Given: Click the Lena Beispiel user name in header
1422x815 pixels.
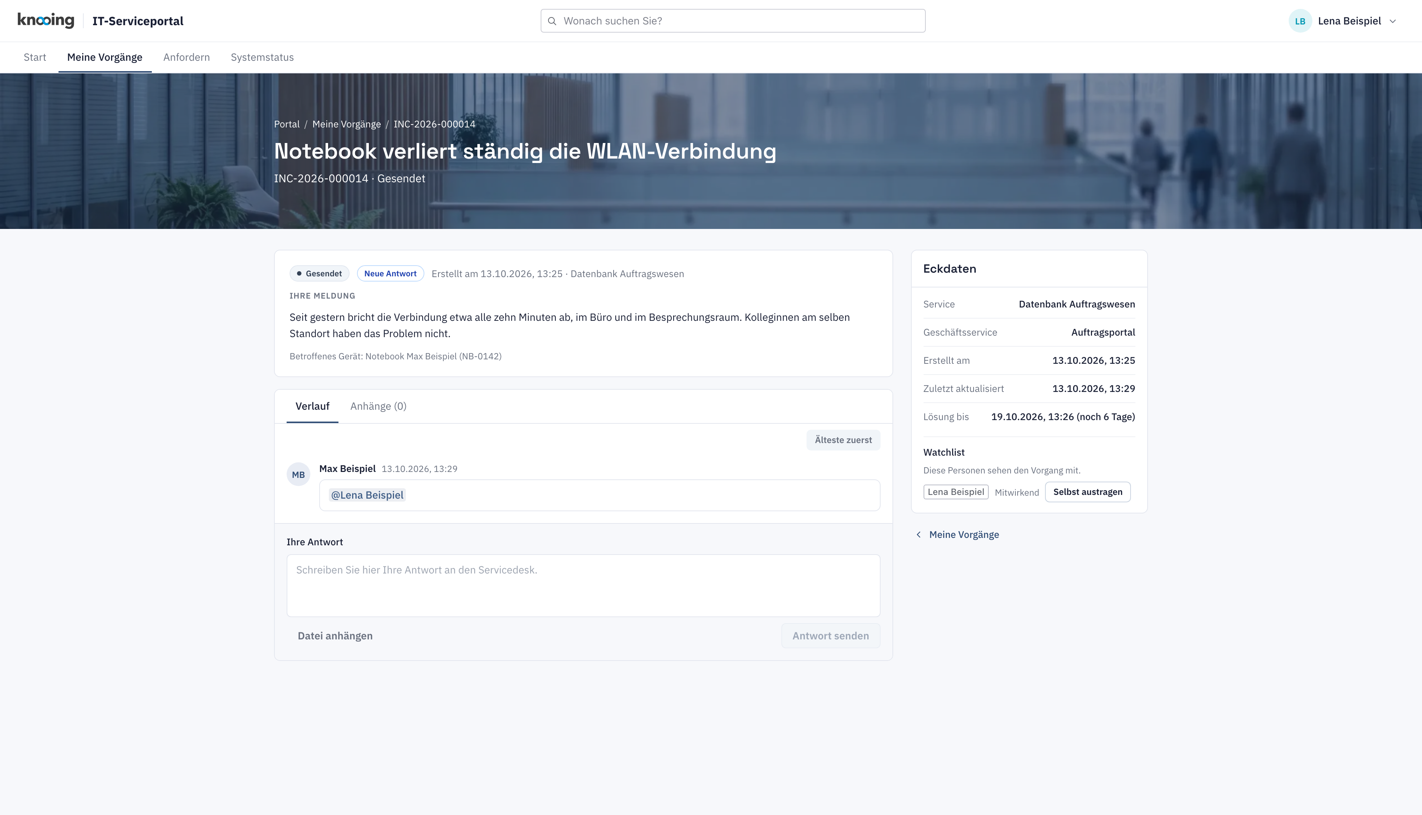Looking at the screenshot, I should 1349,21.
